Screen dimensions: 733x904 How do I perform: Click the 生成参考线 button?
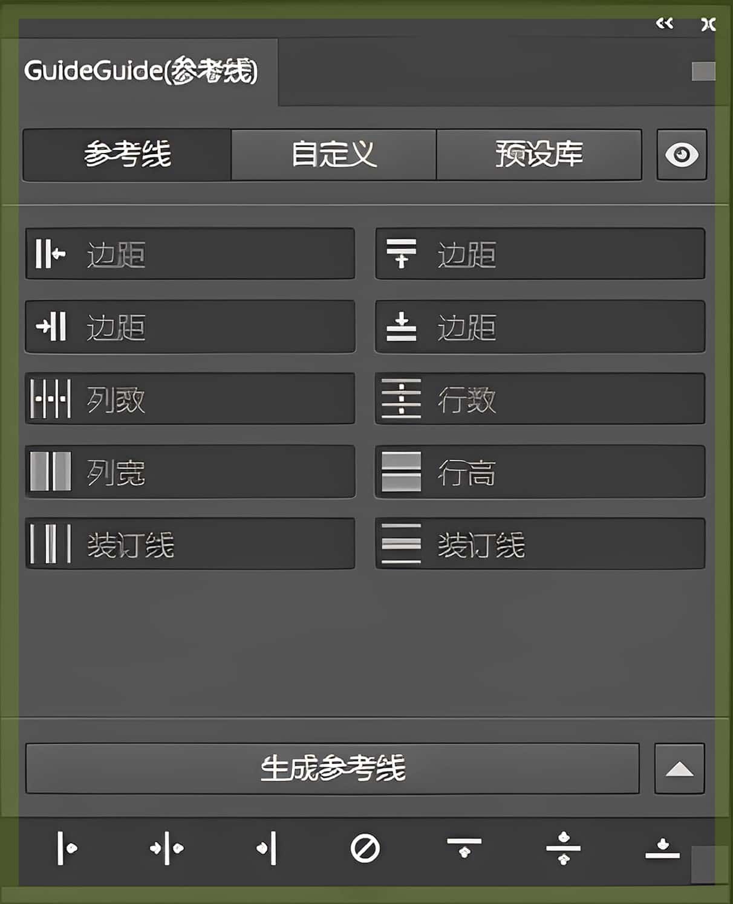pos(332,769)
